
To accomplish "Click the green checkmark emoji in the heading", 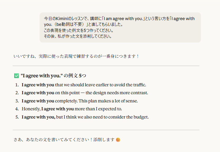I will 16,76.
